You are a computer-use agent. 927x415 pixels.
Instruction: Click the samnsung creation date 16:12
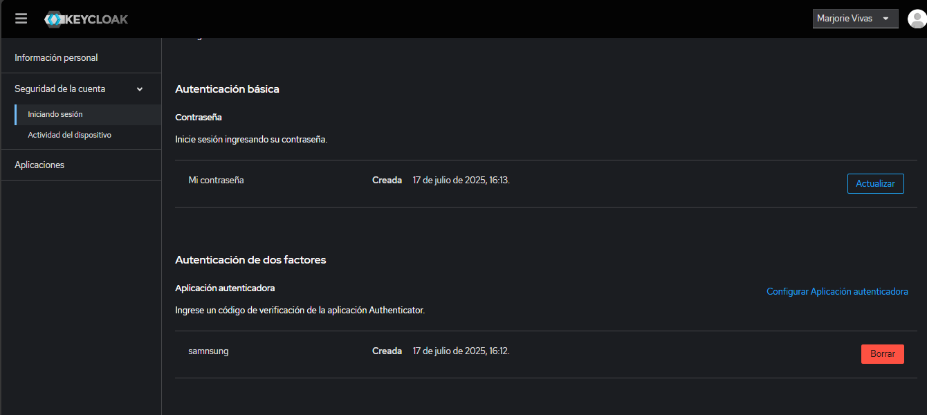[461, 351]
